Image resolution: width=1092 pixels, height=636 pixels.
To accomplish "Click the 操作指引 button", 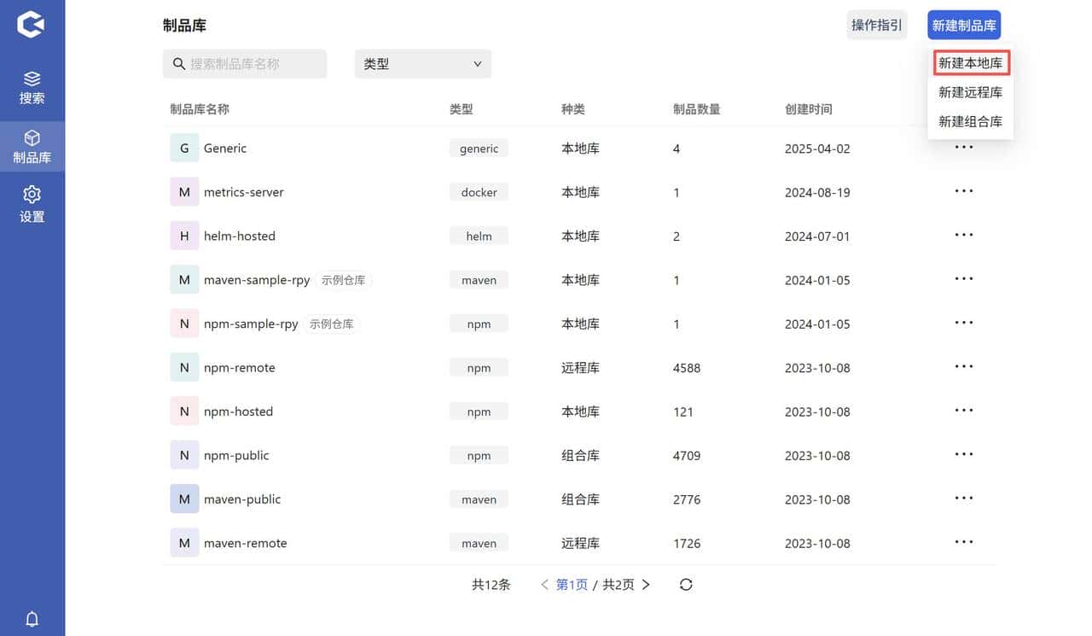I will 876,25.
